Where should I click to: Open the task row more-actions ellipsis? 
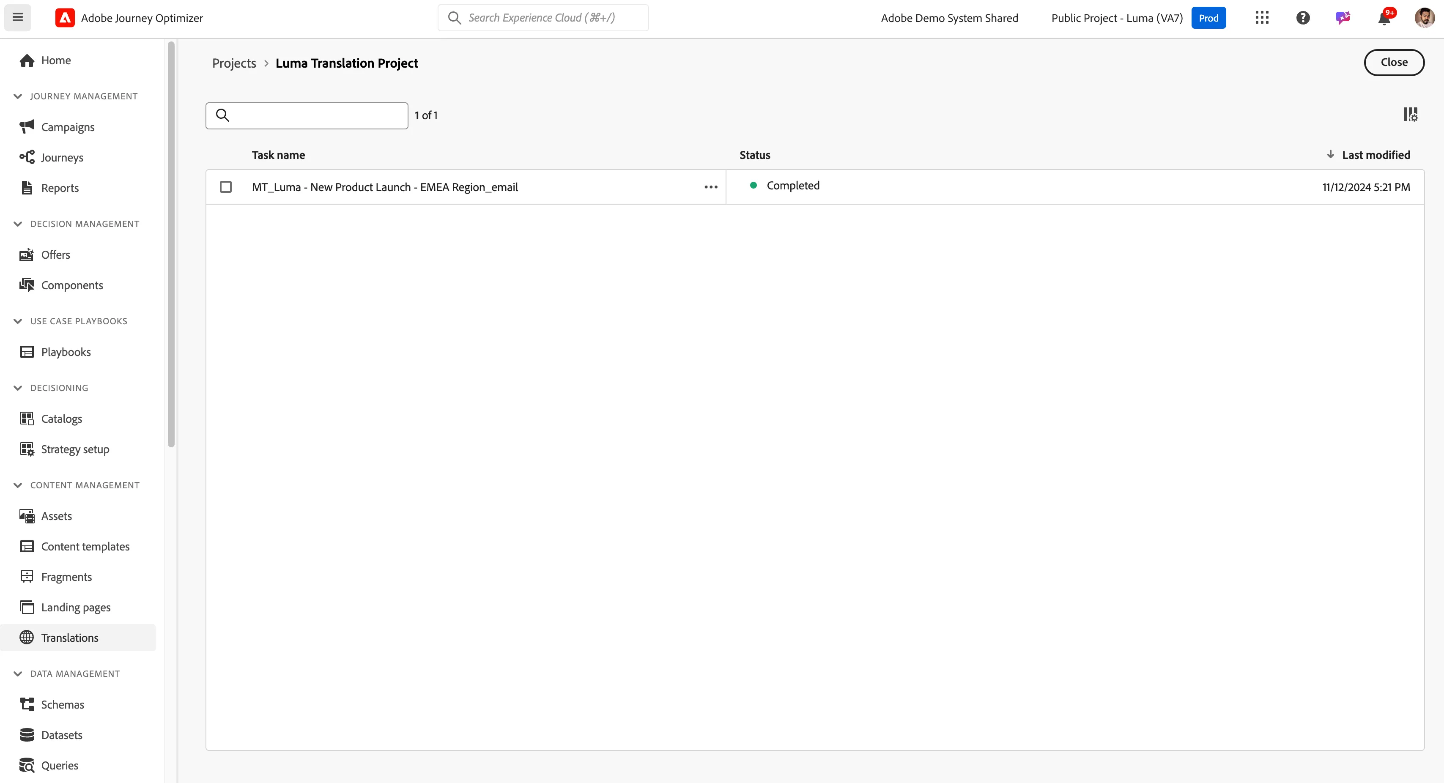click(x=711, y=187)
